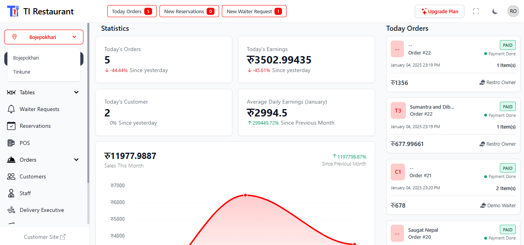Expand the Tables menu chevron
The image size is (524, 245).
pos(76,92)
